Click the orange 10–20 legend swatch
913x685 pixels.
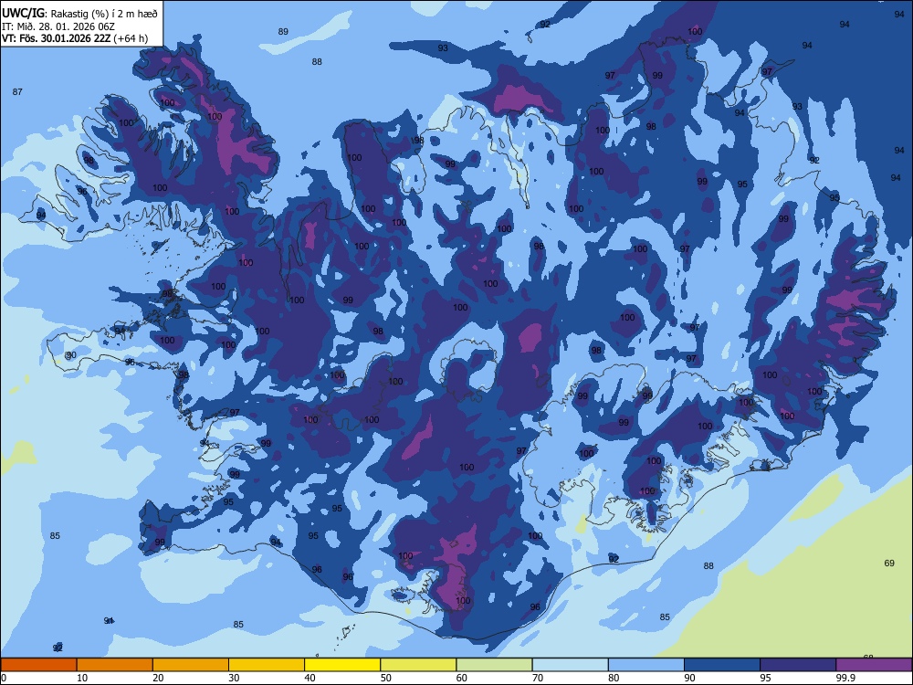tap(115, 665)
